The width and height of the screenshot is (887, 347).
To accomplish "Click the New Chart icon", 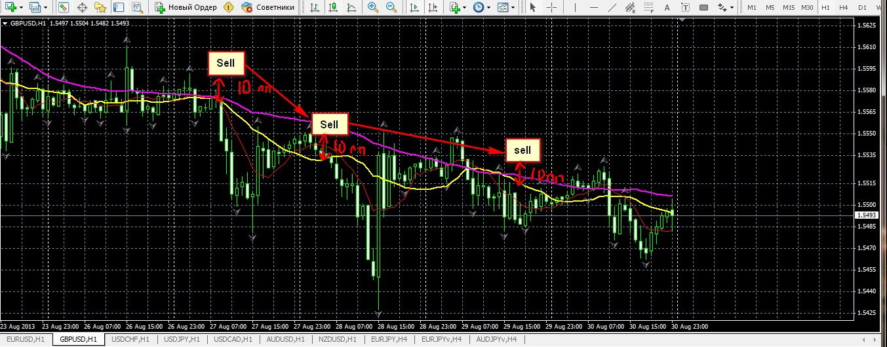I will [9, 8].
